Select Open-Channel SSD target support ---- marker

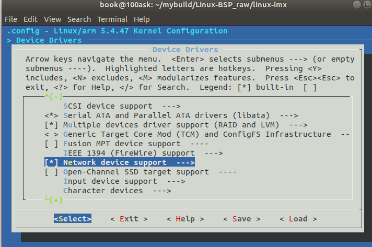coord(227,172)
